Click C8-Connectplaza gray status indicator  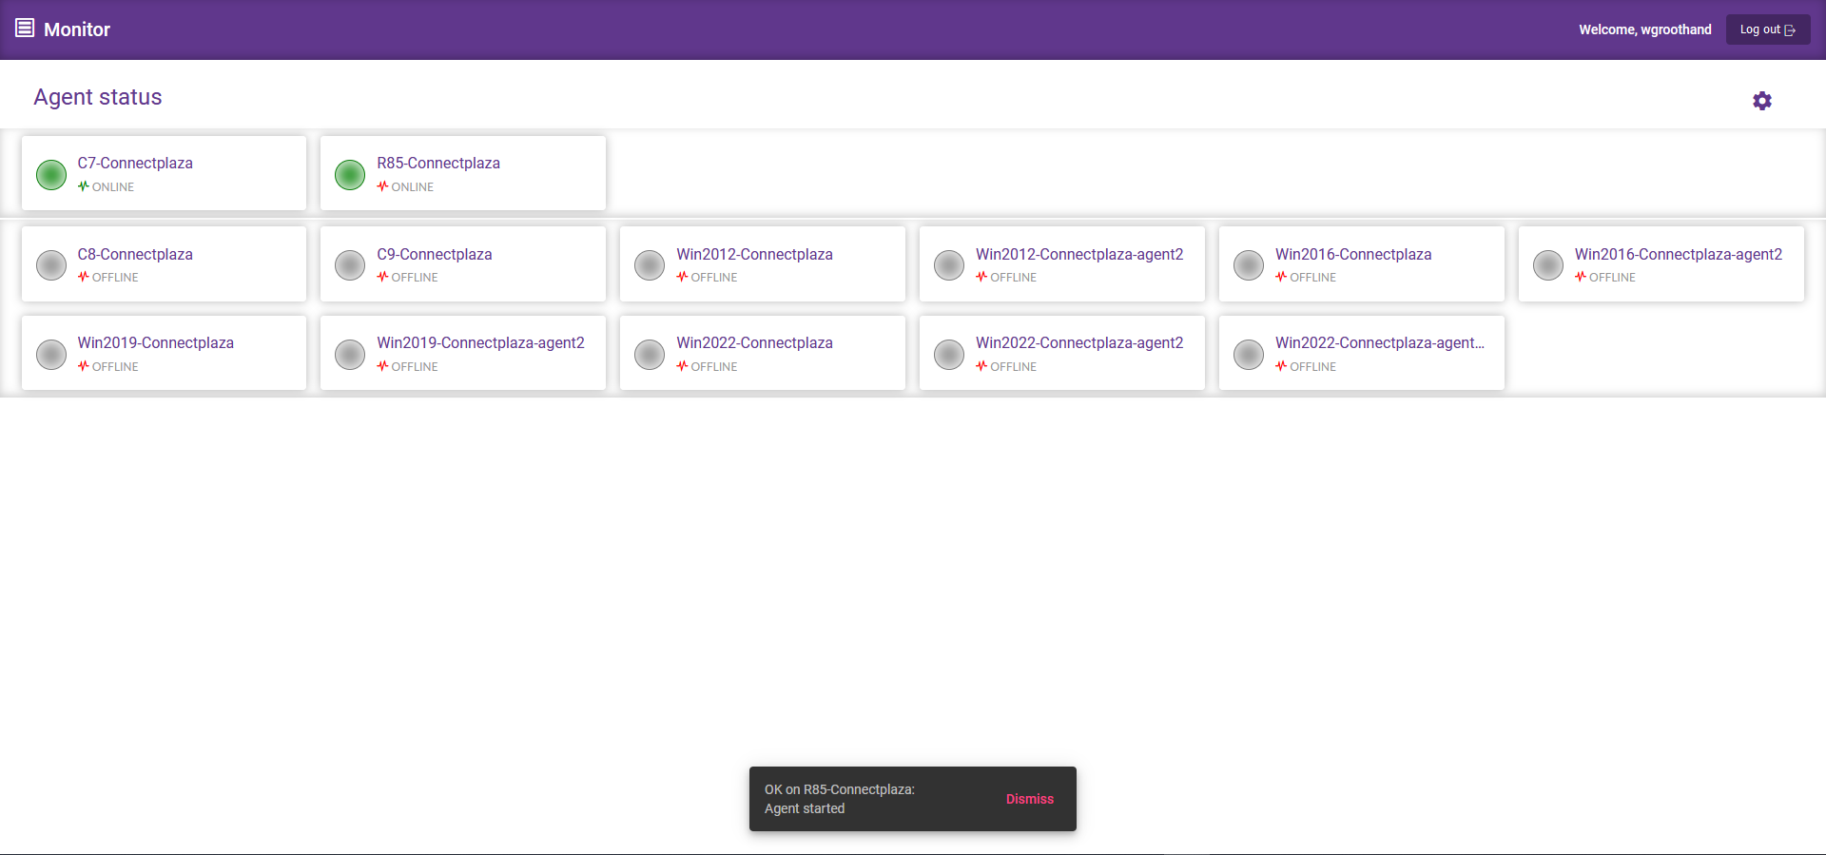pyautogui.click(x=51, y=265)
